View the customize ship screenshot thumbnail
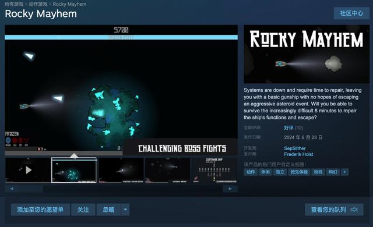 [214, 170]
